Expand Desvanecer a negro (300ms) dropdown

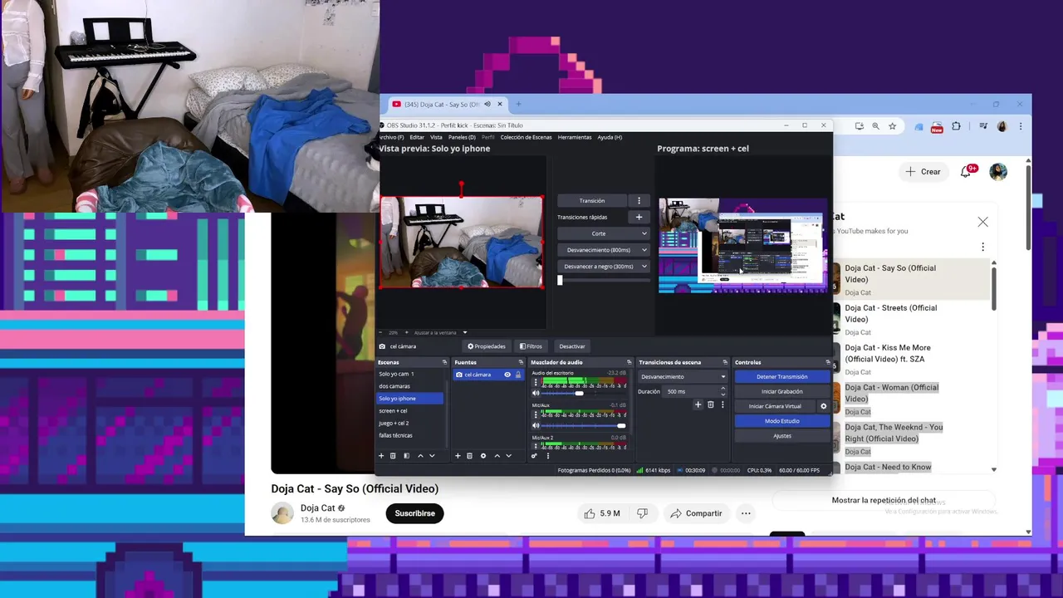[644, 267]
